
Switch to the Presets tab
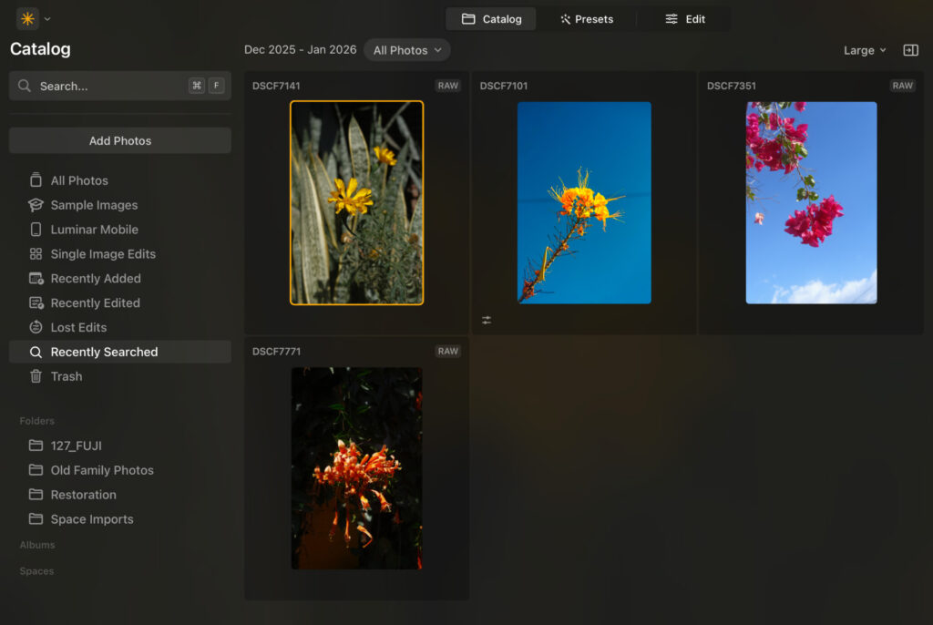click(588, 18)
